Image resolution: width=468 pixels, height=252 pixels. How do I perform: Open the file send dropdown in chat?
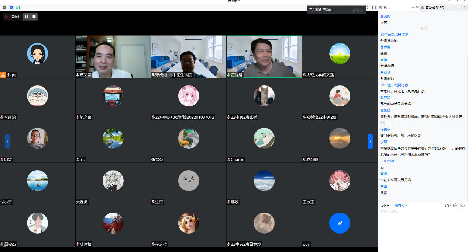coord(448,206)
